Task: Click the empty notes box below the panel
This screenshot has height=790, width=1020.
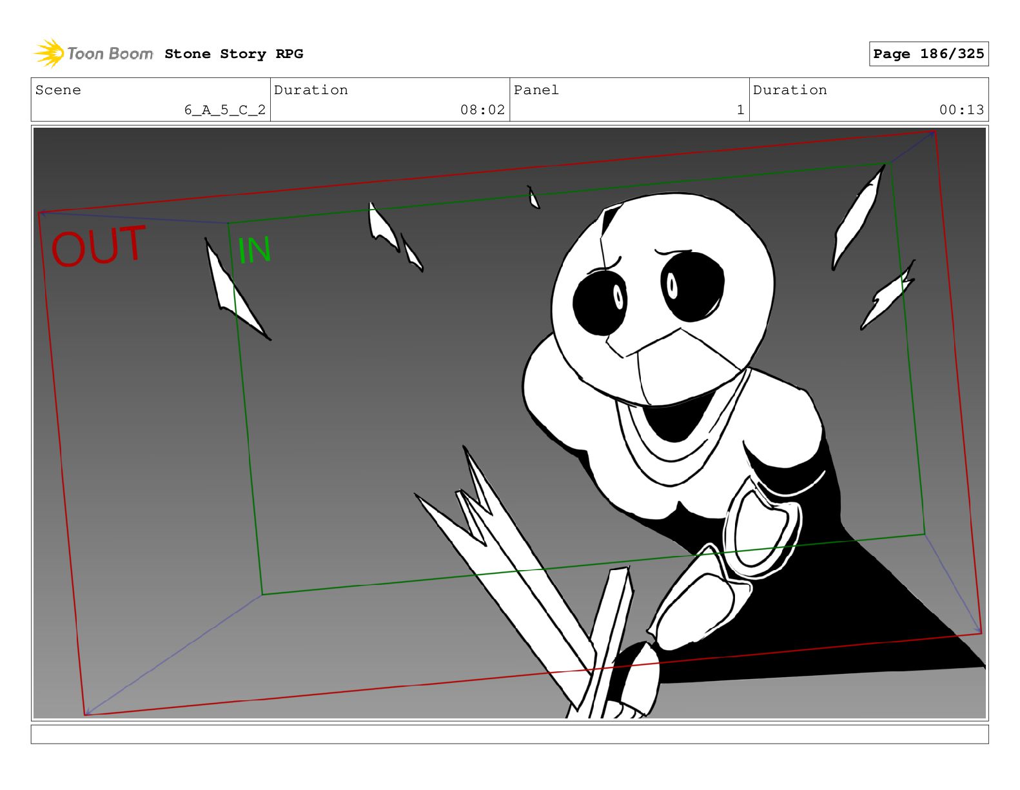Action: tap(509, 735)
